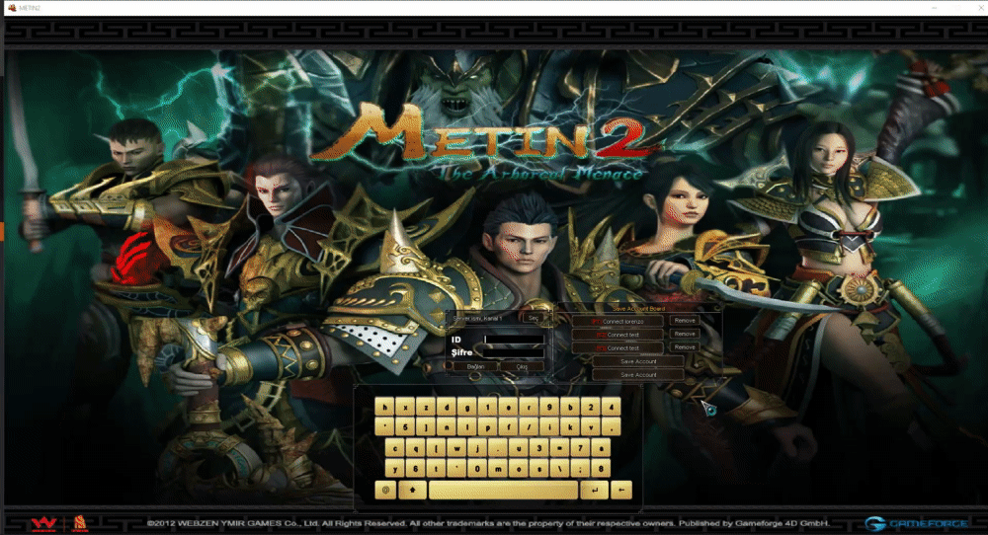Click the F2 Connect test button
This screenshot has width=988, height=535.
click(618, 335)
